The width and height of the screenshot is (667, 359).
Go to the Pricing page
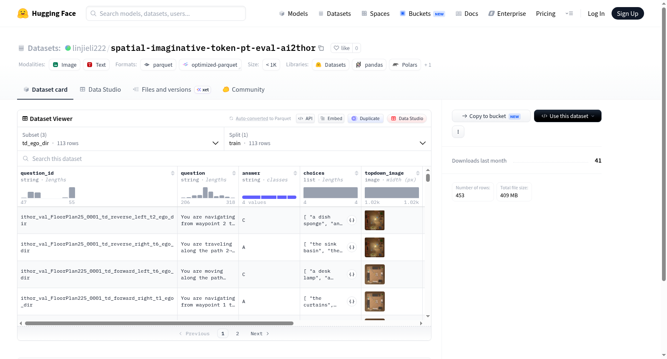(546, 14)
